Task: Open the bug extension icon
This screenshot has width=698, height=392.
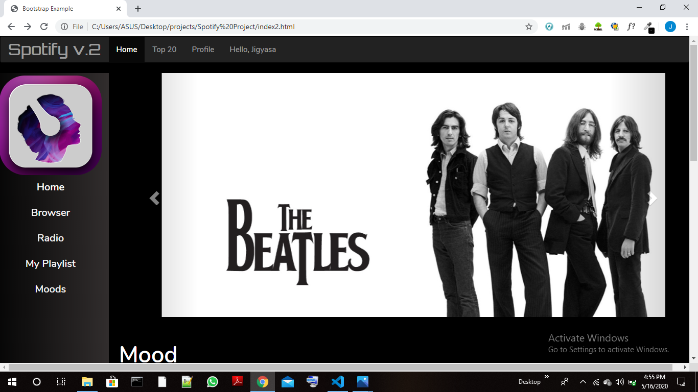Action: click(582, 27)
